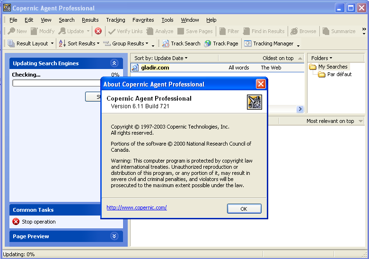Open the Help menu
Image resolution: width=369 pixels, height=259 pixels.
click(x=211, y=20)
